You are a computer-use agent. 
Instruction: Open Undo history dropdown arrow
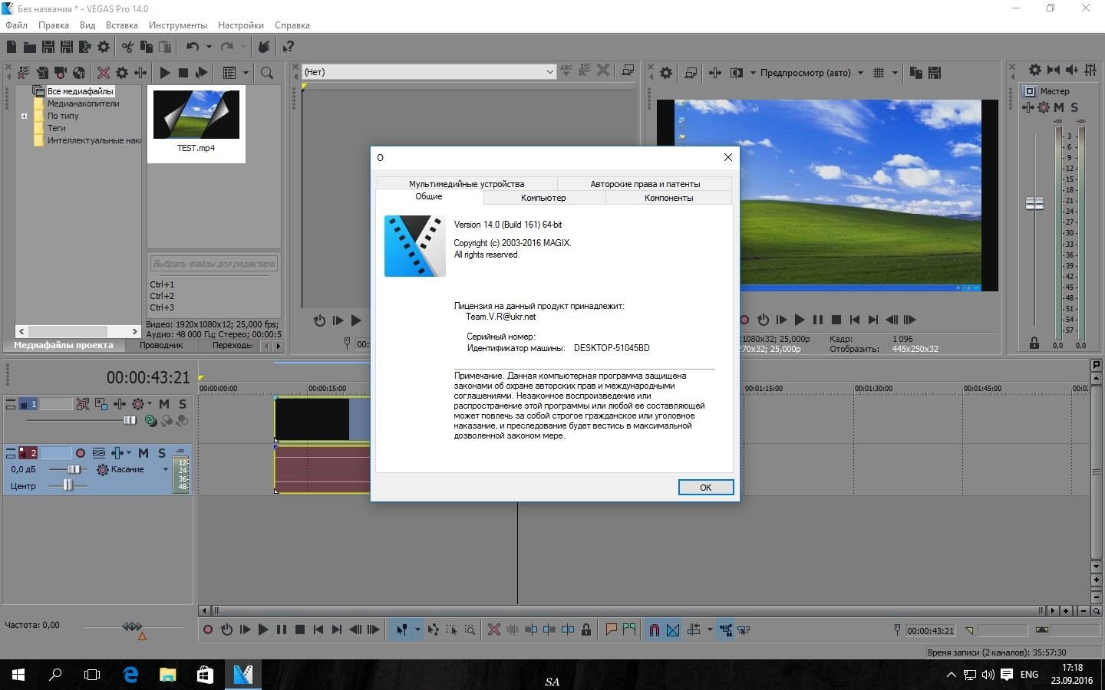pyautogui.click(x=209, y=47)
